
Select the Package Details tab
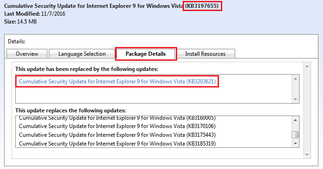(146, 53)
